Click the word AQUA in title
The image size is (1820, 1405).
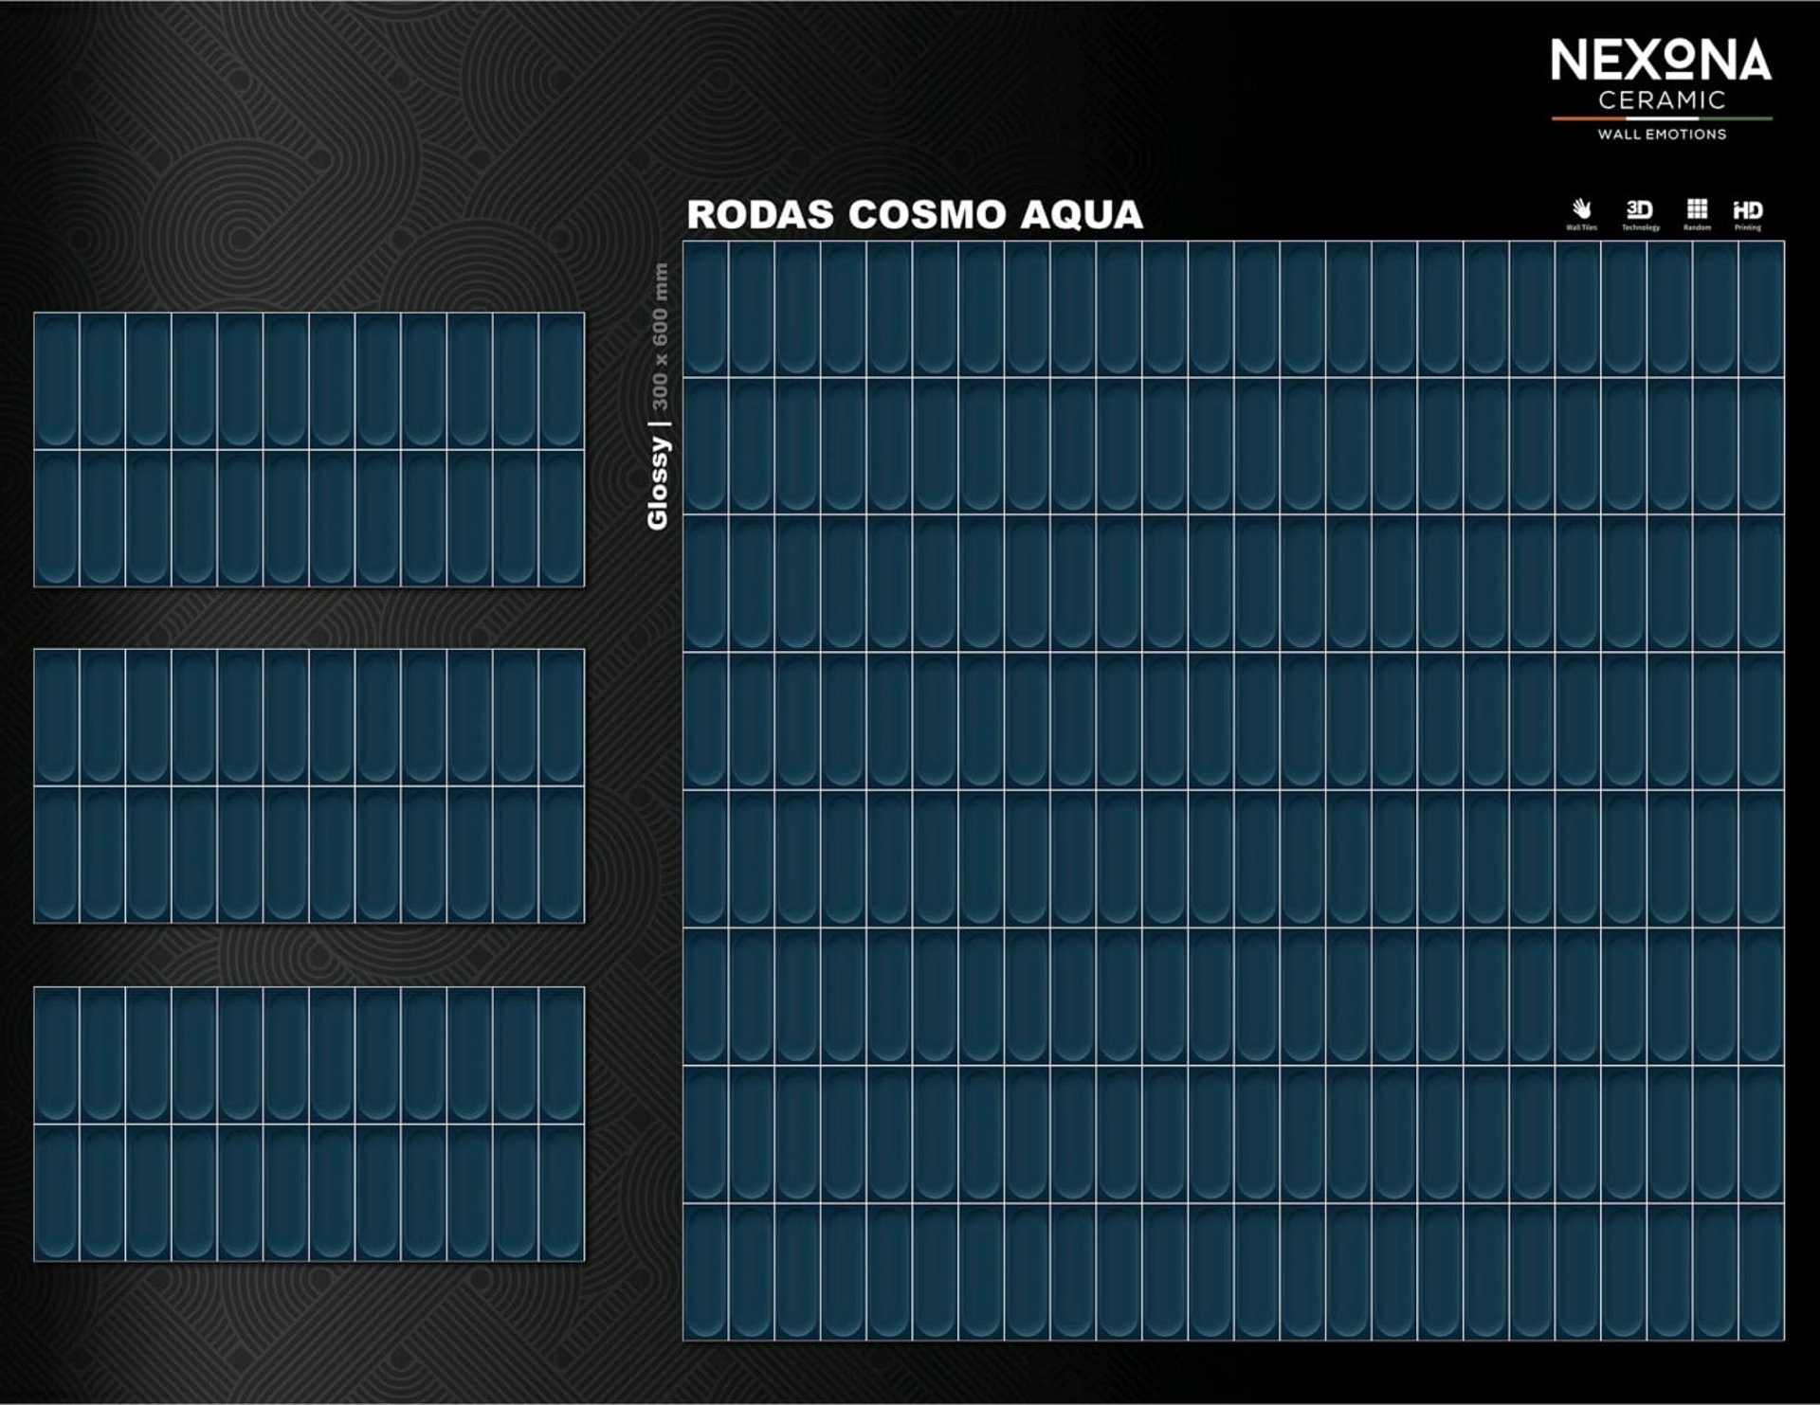pyautogui.click(x=1082, y=215)
